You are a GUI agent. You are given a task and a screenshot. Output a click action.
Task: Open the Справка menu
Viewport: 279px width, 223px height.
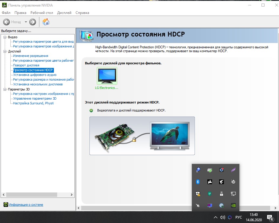[x=82, y=13]
